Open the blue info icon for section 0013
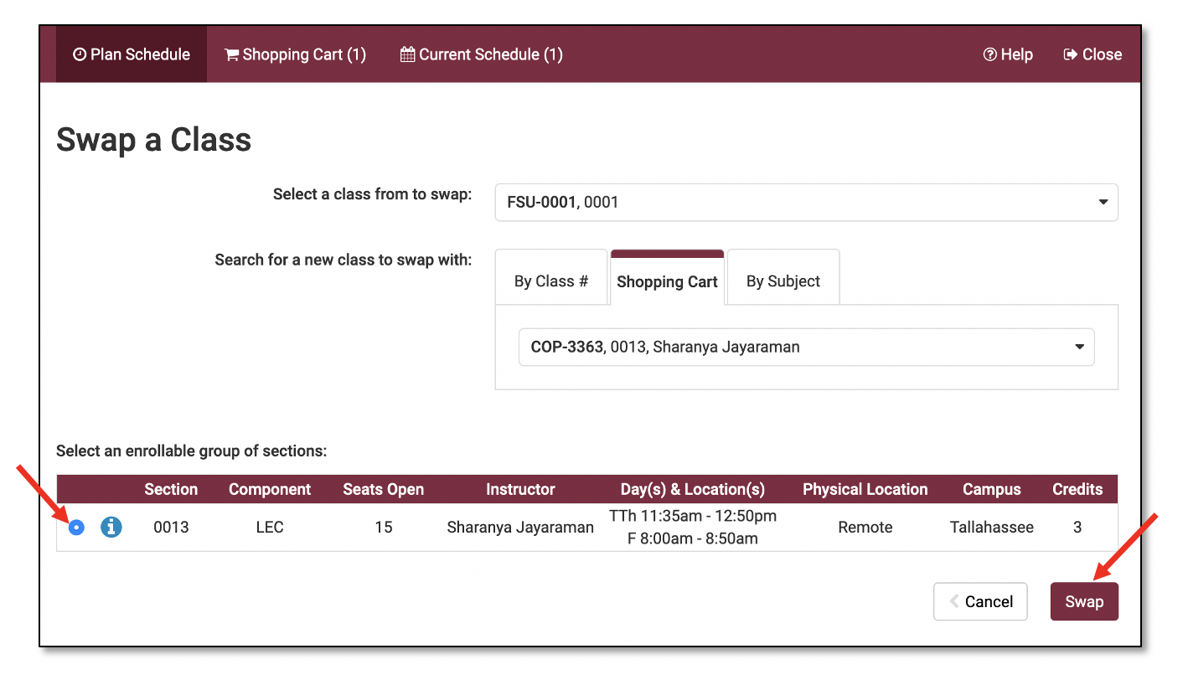The height and width of the screenshot is (680, 1183). pyautogui.click(x=111, y=527)
